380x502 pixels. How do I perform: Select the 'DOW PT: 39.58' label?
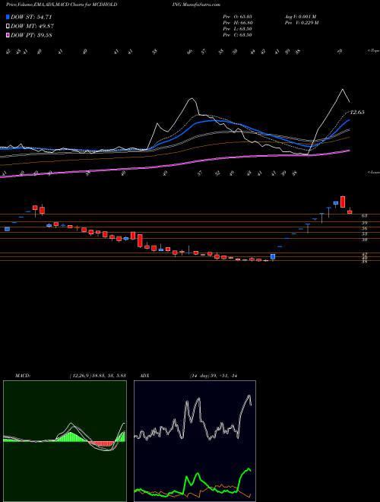(x=31, y=36)
